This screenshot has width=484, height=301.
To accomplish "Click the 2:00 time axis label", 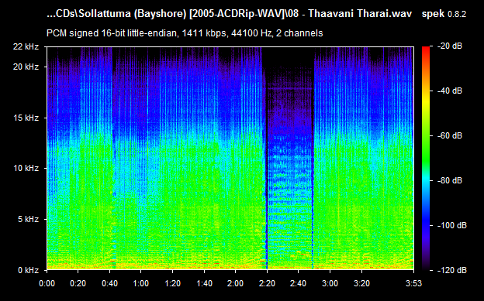I will [x=236, y=283].
